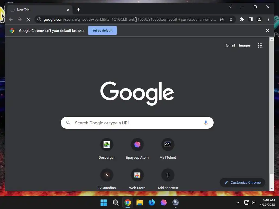The width and height of the screenshot is (279, 209).
Task: Click Customize Chrome button
Action: [242, 183]
